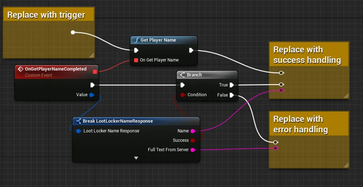Click the top white pin in success handling
The width and height of the screenshot is (363, 187).
tap(281, 73)
